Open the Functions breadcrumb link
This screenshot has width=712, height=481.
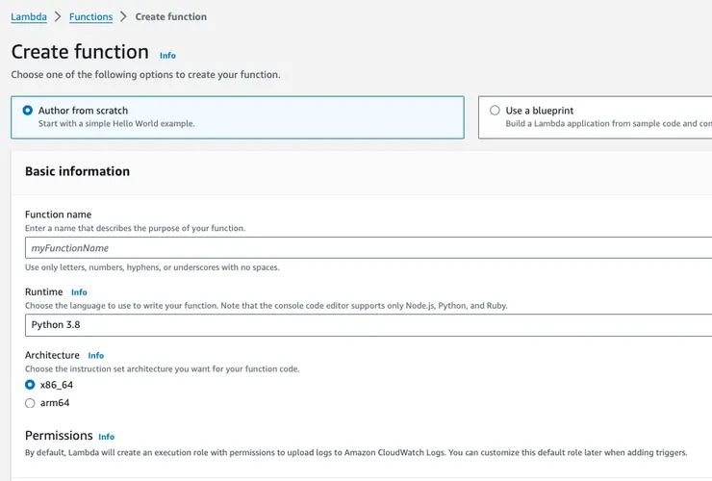pos(90,16)
